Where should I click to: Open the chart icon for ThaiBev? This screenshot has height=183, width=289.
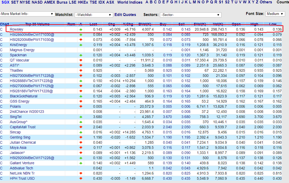[2, 70]
